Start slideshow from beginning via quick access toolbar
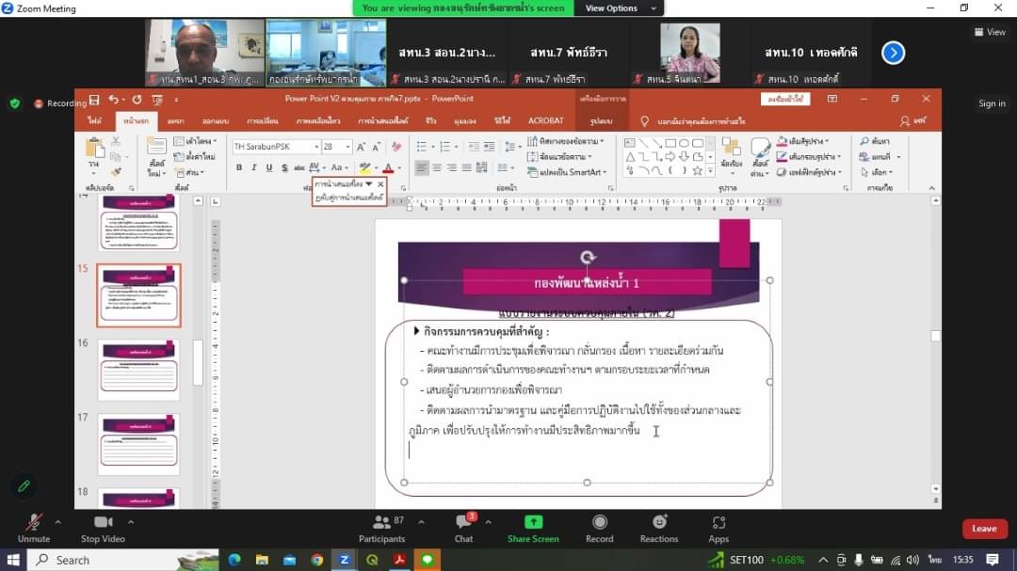The image size is (1017, 571). 157,100
